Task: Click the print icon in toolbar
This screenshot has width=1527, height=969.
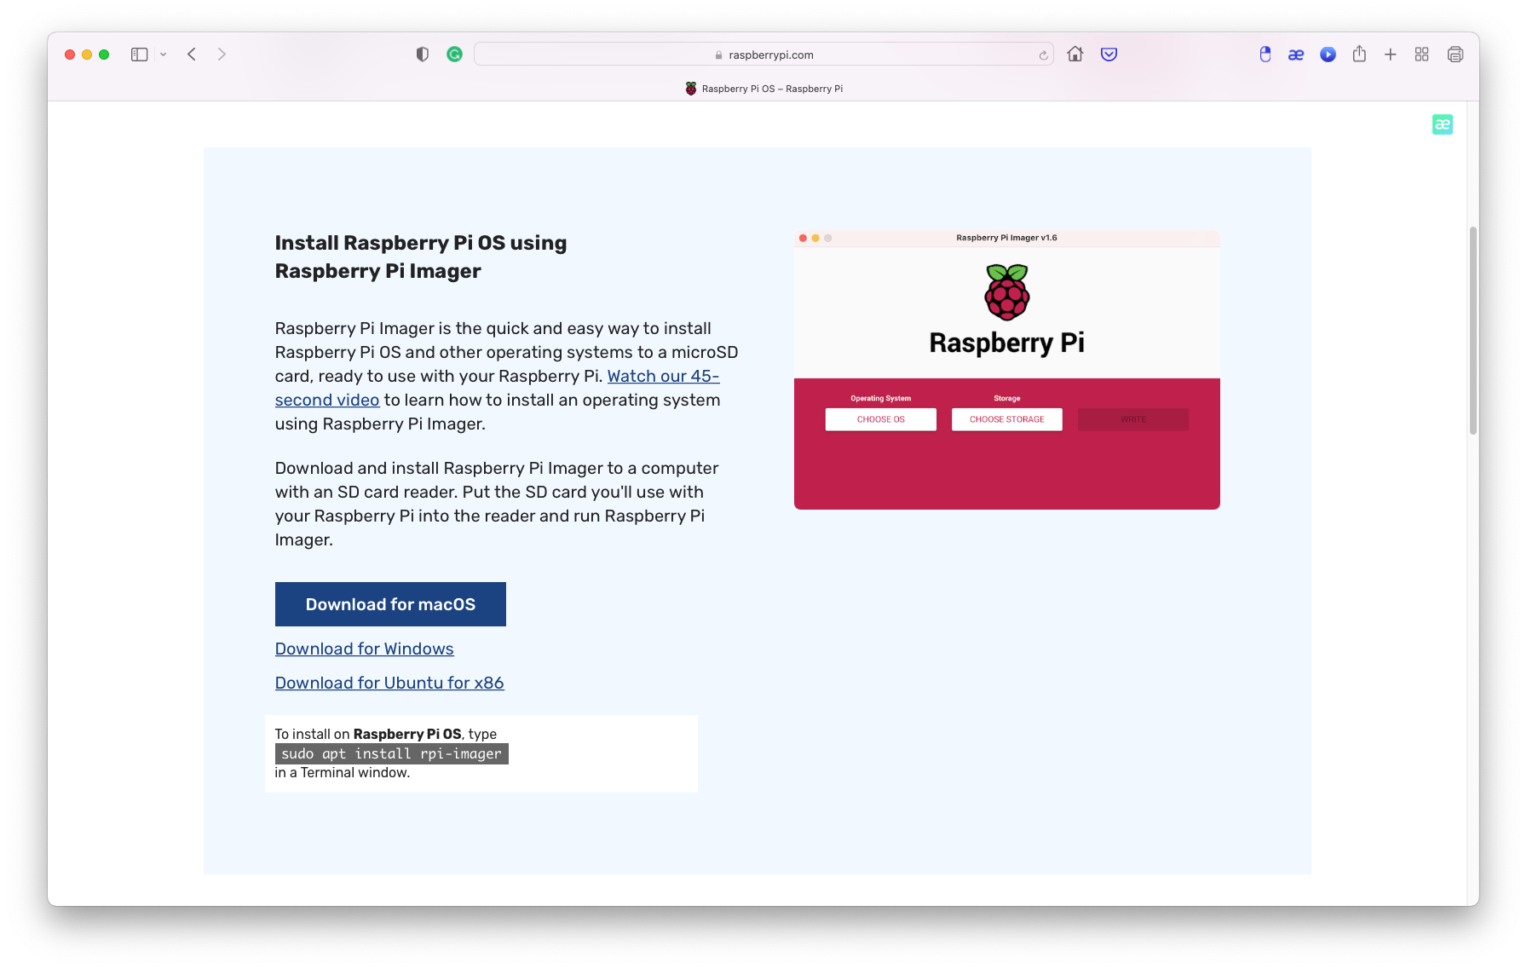Action: pos(1455,55)
